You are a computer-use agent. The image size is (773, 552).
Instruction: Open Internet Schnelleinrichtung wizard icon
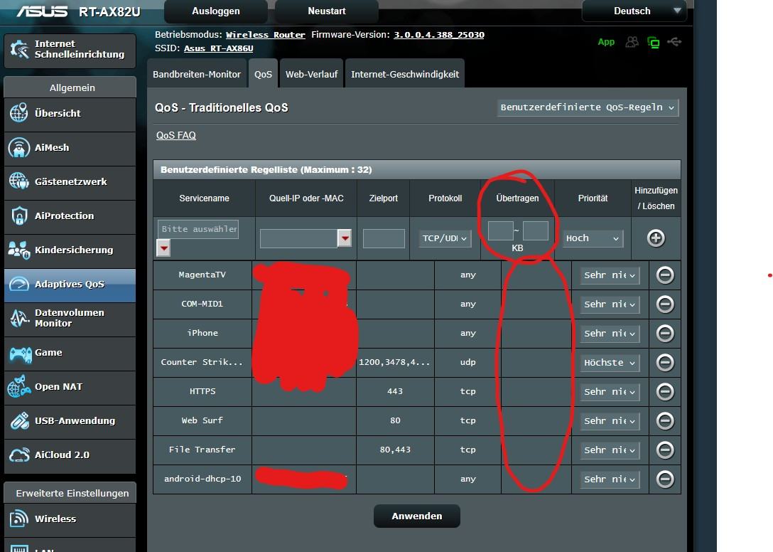19,49
